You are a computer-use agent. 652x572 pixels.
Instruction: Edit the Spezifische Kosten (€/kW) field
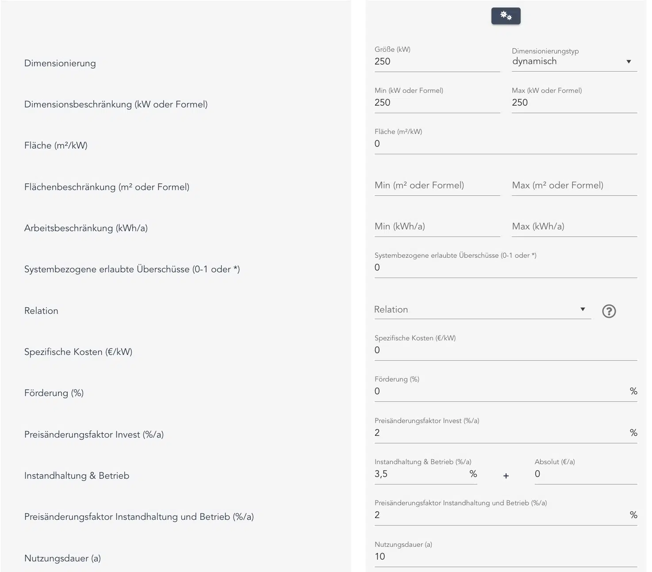(505, 350)
